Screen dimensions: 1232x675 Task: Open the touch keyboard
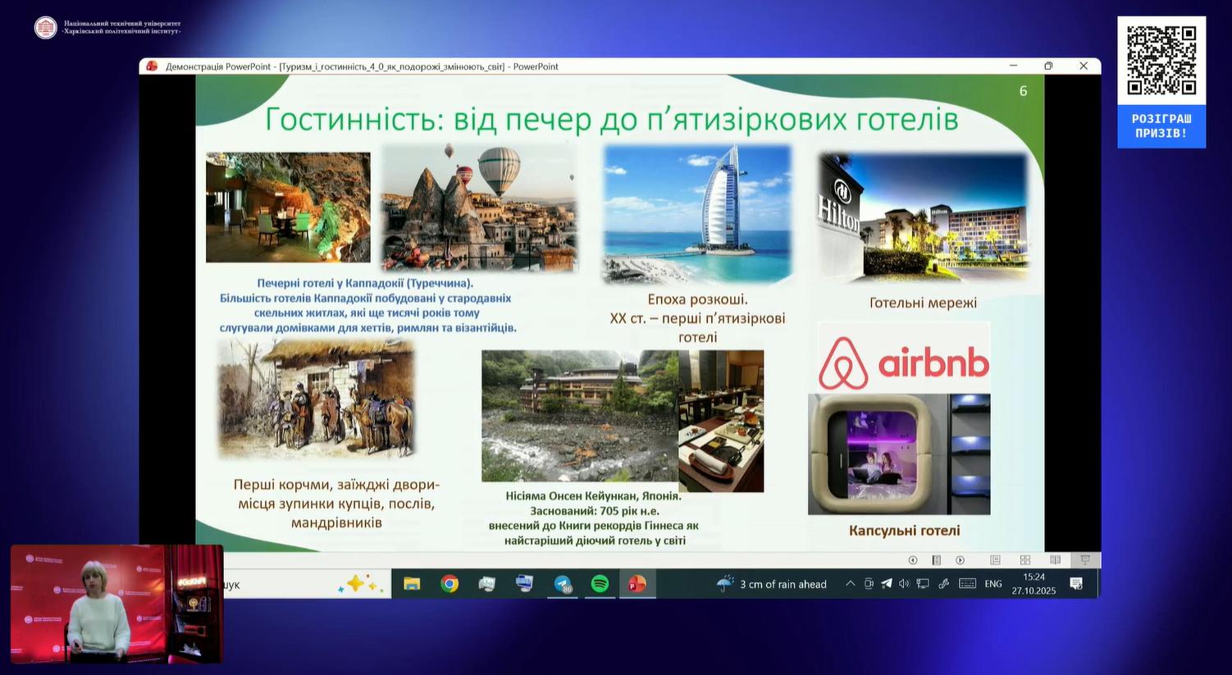(x=968, y=584)
